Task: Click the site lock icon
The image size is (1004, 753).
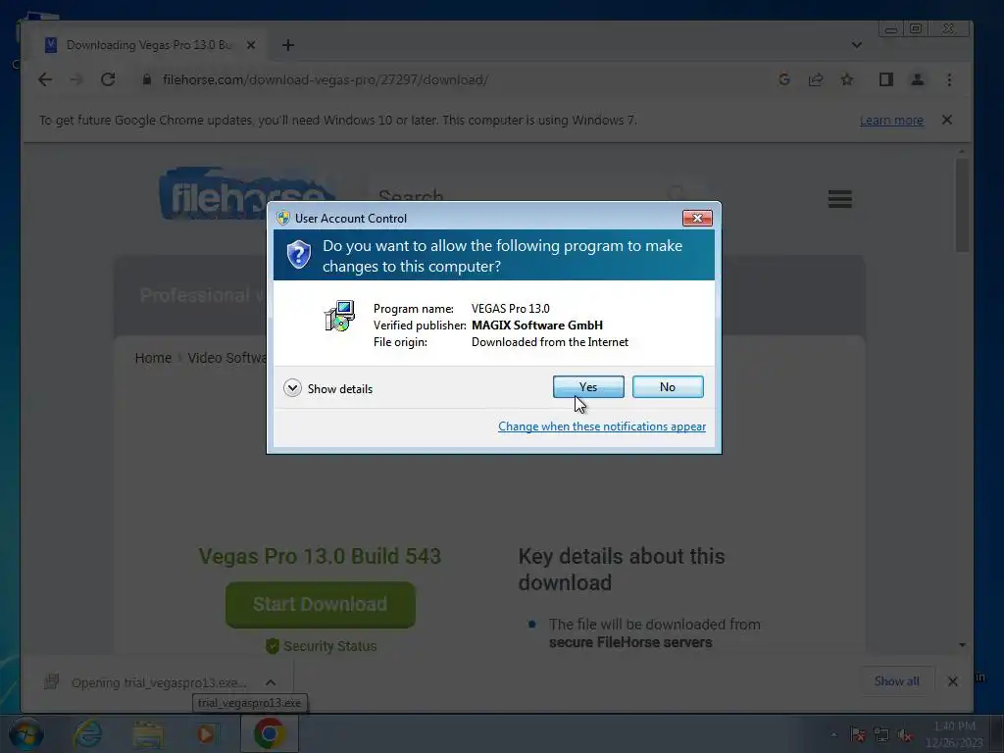Action: coord(147,79)
